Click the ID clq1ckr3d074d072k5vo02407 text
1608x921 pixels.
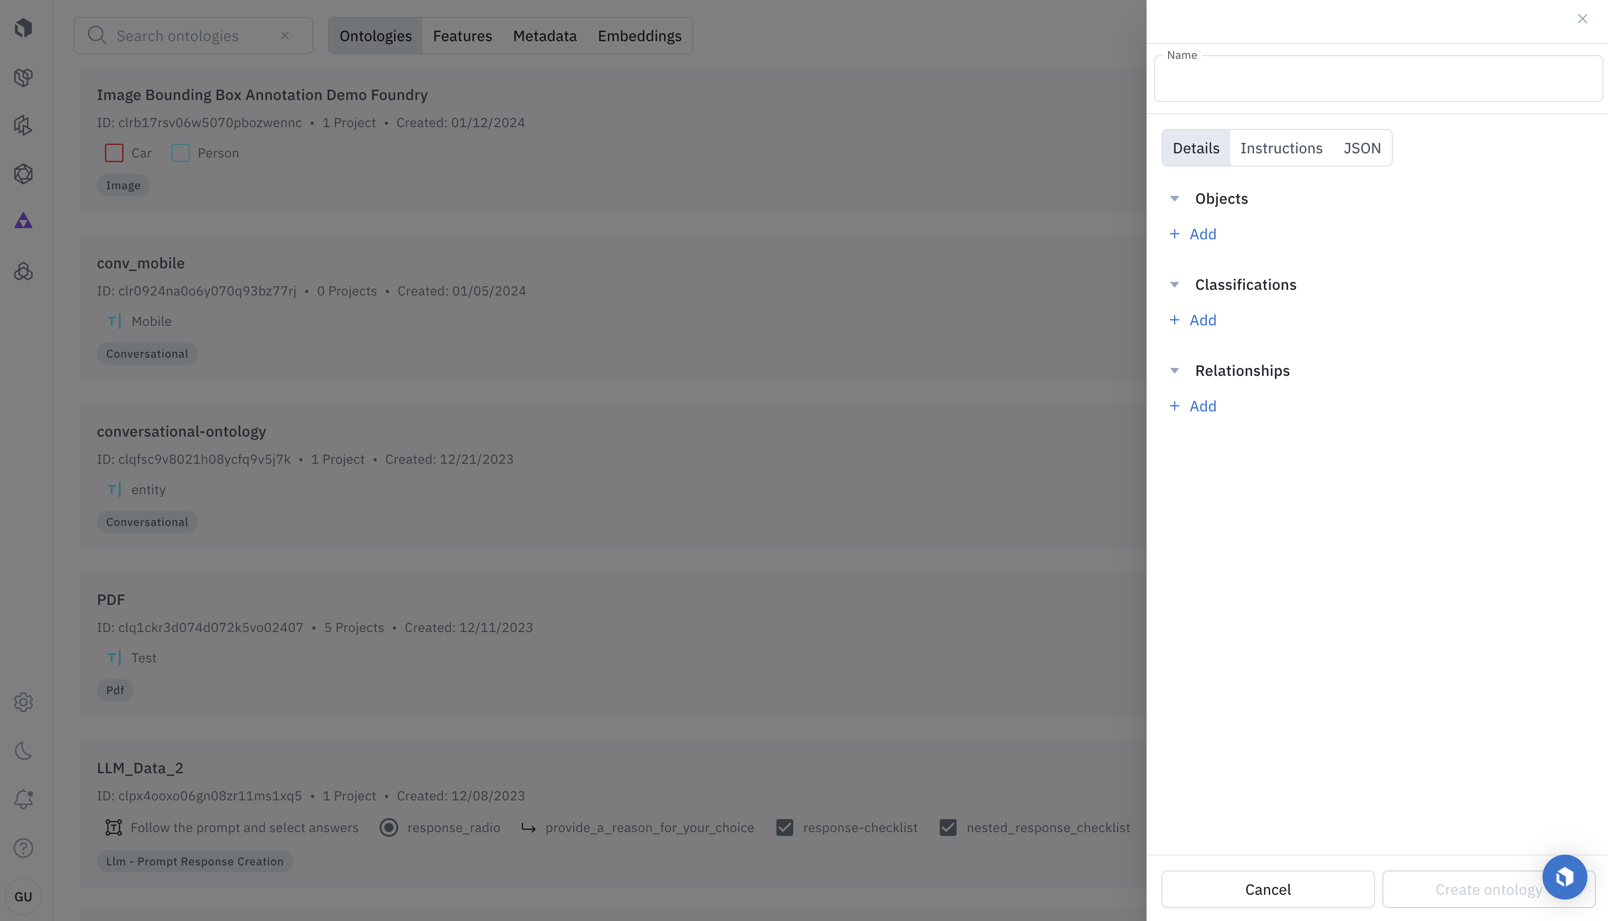[x=200, y=627]
